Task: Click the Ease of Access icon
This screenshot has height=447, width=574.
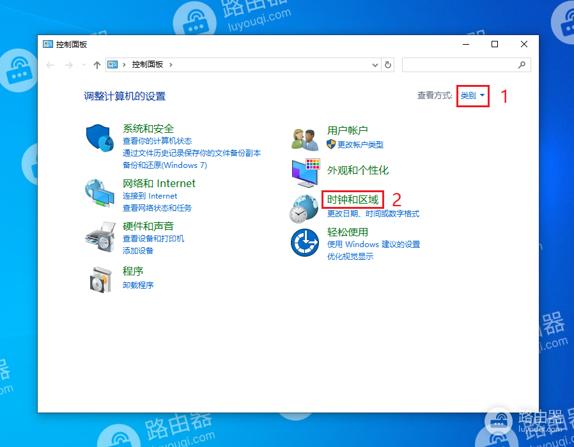Action: point(304,243)
